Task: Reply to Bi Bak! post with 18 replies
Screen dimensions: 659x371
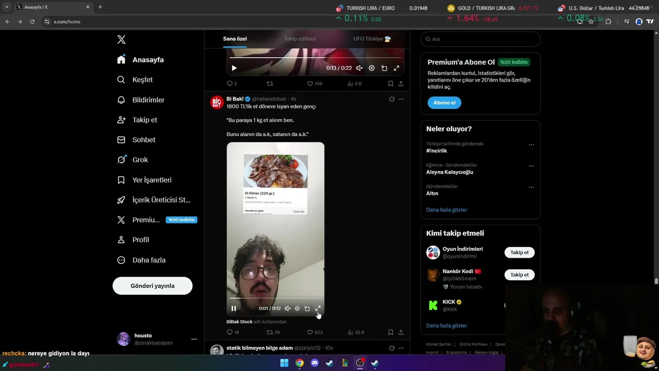Action: click(233, 332)
